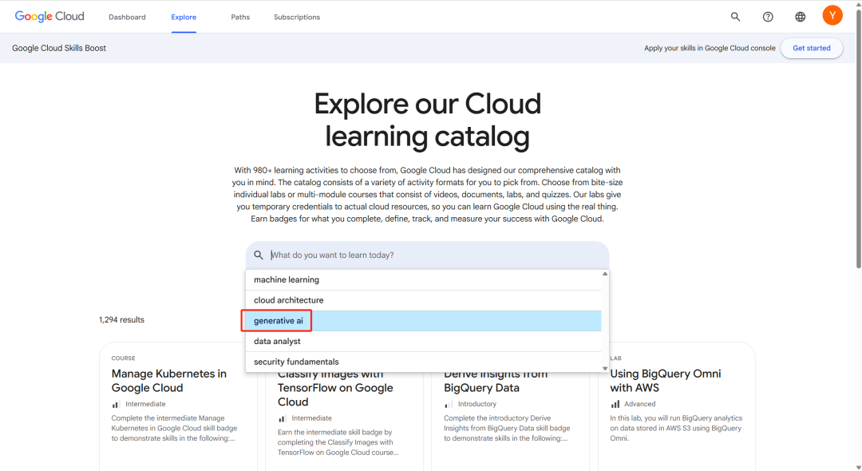Click the suggestion list scroll-down arrow
This screenshot has height=471, width=862.
pyautogui.click(x=605, y=369)
